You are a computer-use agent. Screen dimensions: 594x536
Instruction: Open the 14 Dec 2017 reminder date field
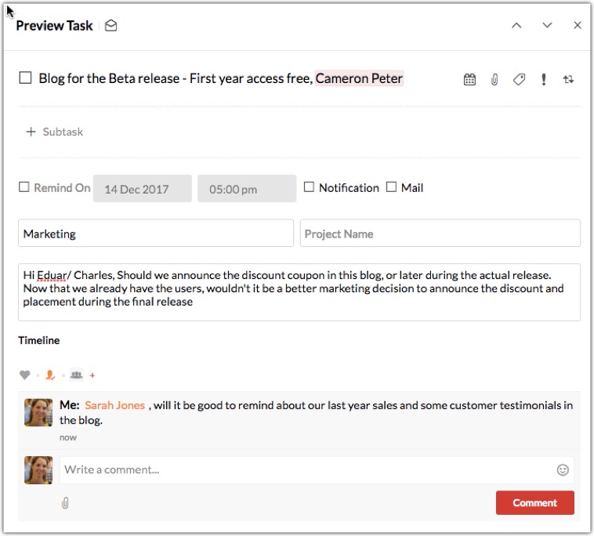pos(143,189)
